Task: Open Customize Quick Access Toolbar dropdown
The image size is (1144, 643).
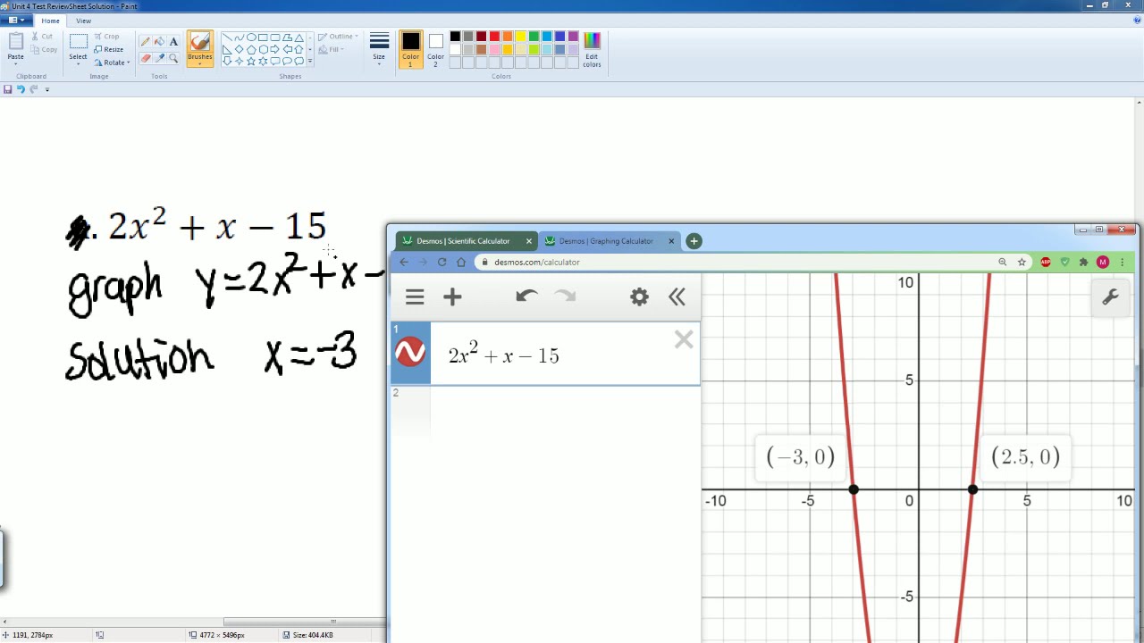Action: coord(47,89)
